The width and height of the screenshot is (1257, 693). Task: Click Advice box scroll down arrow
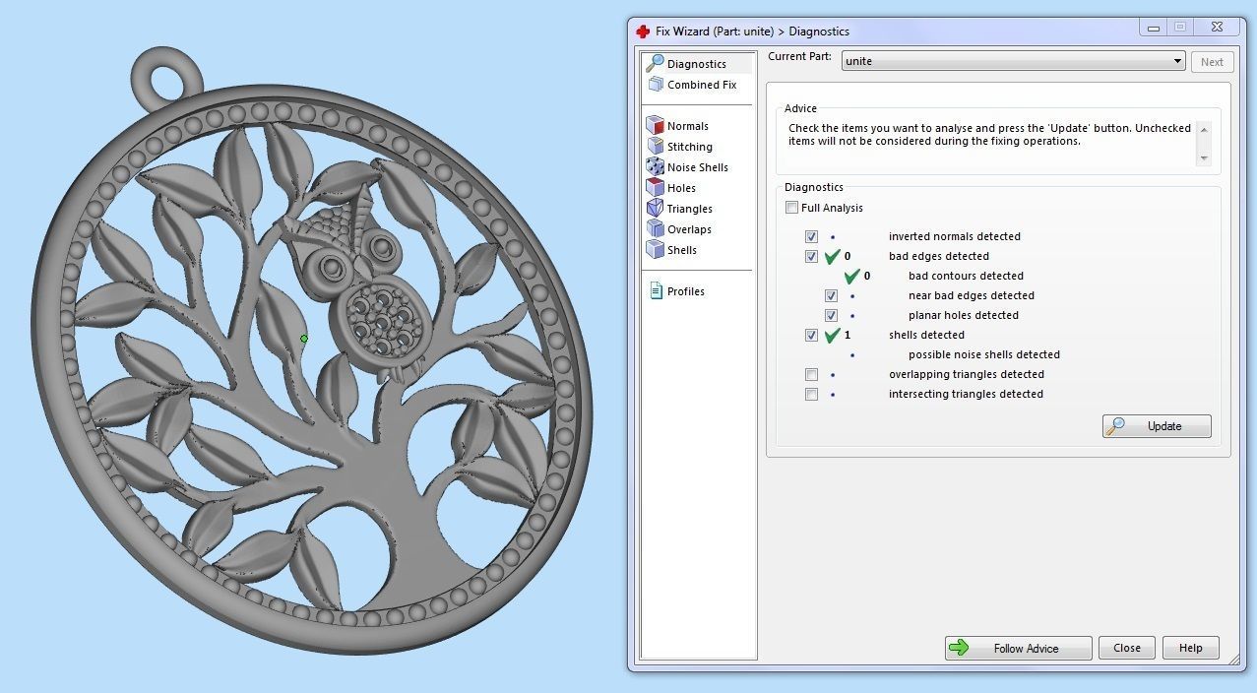pyautogui.click(x=1203, y=157)
